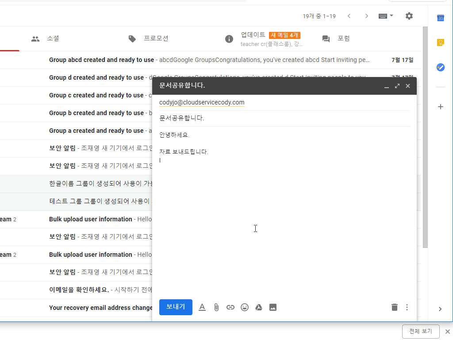Open the emoji picker in compose window
The image size is (453, 340).
[x=244, y=307]
